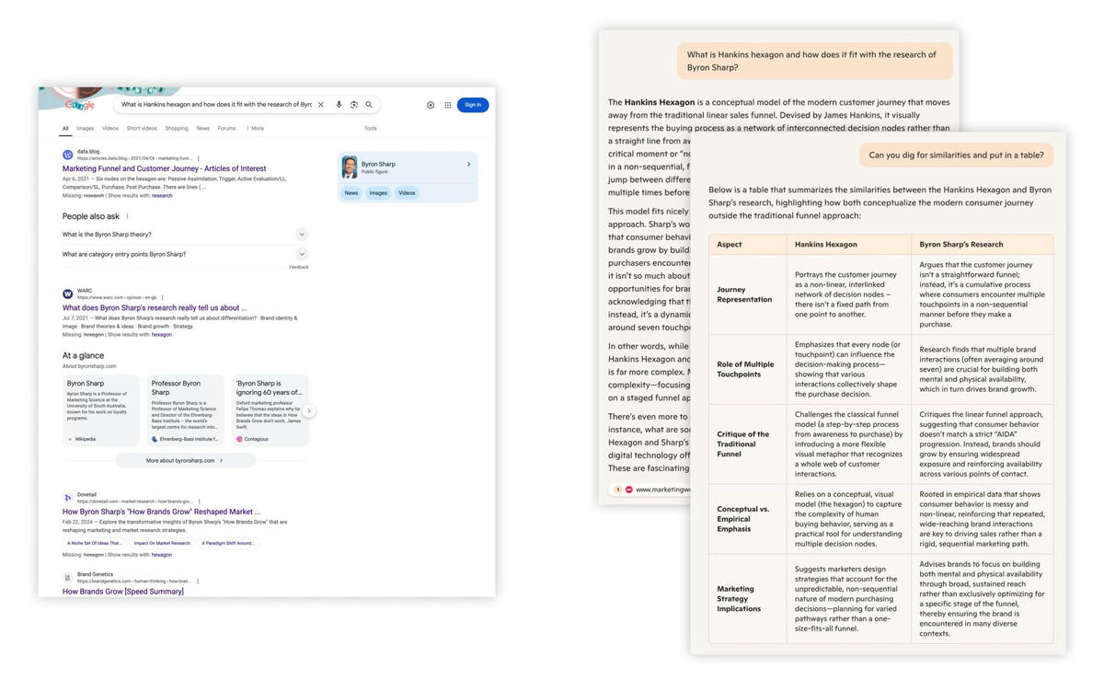Click 'More about byronsharp.com' button
The image size is (1104, 680).
tap(185, 460)
